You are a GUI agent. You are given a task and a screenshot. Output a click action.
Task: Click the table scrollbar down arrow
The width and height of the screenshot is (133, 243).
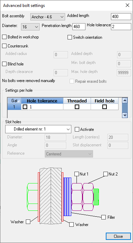[125, 115]
